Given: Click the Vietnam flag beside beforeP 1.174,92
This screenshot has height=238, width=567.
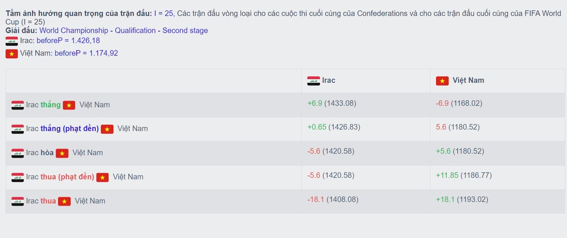Looking at the screenshot, I should pos(12,53).
